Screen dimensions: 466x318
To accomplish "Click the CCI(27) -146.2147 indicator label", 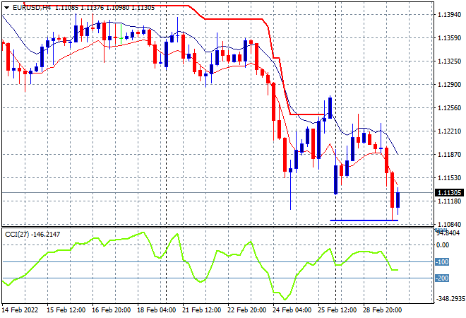I will (x=32, y=235).
